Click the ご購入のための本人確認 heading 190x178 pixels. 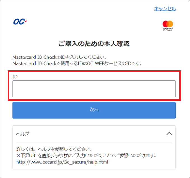94,44
